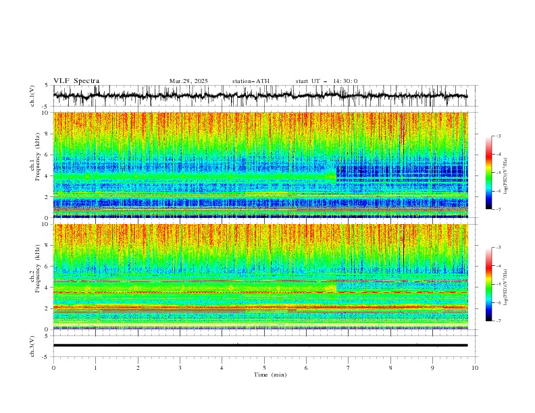The image size is (535, 413).
Task: Click the '3' tick on the time axis
Action: click(x=180, y=368)
